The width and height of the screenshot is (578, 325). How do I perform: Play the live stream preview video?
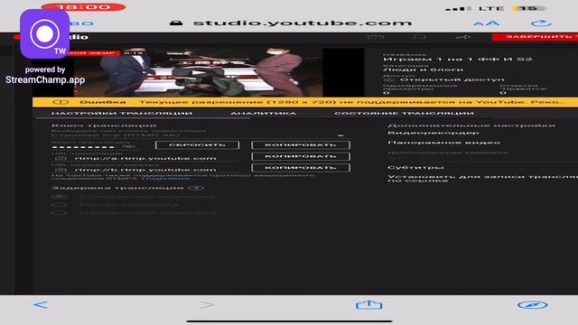[199, 72]
